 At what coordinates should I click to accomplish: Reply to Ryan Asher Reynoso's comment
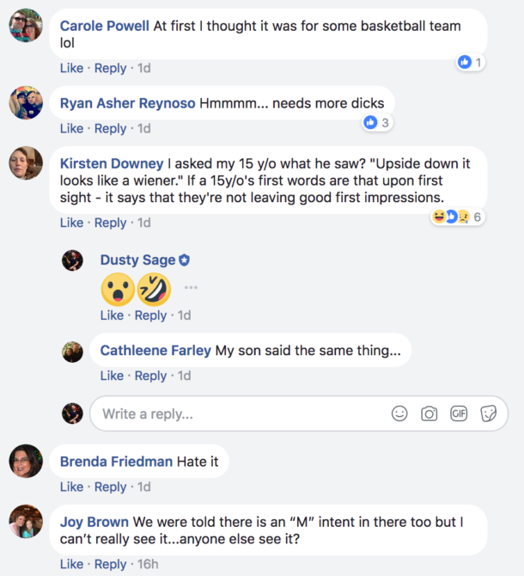111,129
